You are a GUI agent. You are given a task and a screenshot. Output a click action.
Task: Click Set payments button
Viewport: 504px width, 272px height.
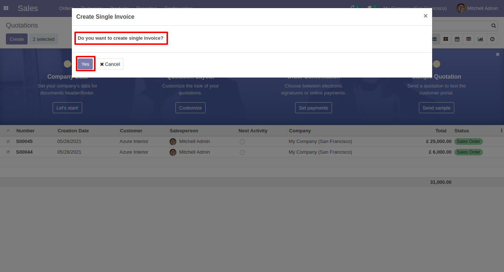[x=314, y=108]
